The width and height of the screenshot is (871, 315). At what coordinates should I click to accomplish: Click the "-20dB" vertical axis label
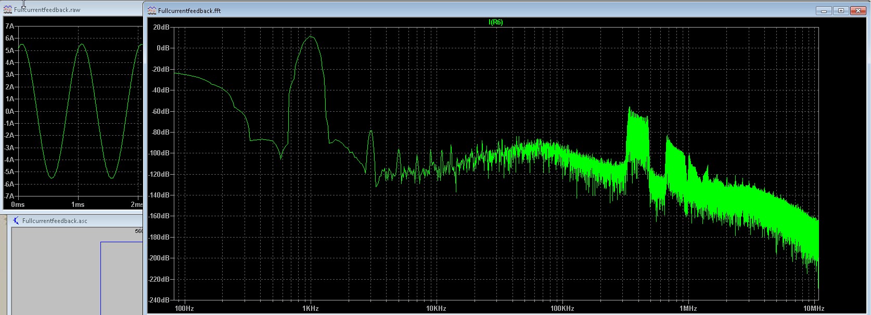[x=160, y=69]
